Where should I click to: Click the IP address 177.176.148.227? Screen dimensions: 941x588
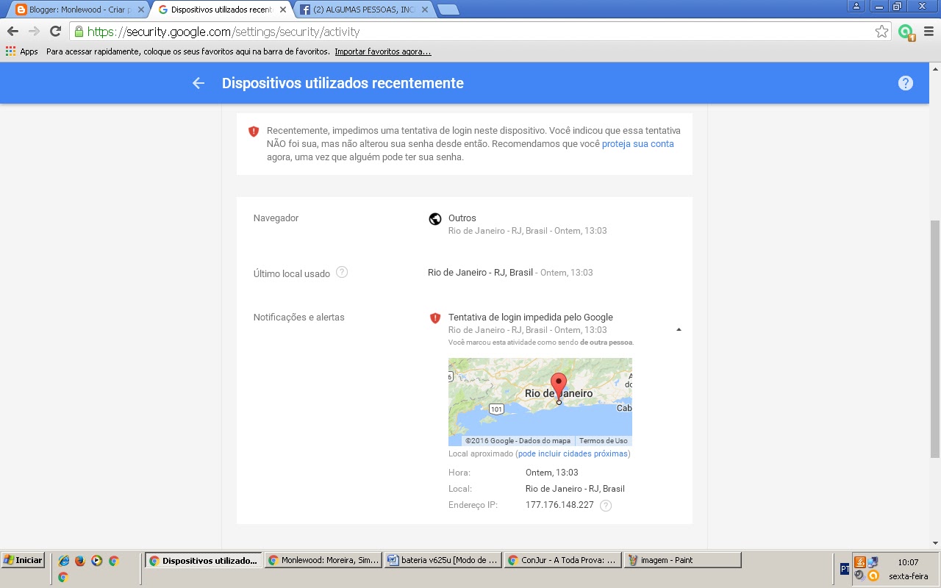[x=559, y=505]
